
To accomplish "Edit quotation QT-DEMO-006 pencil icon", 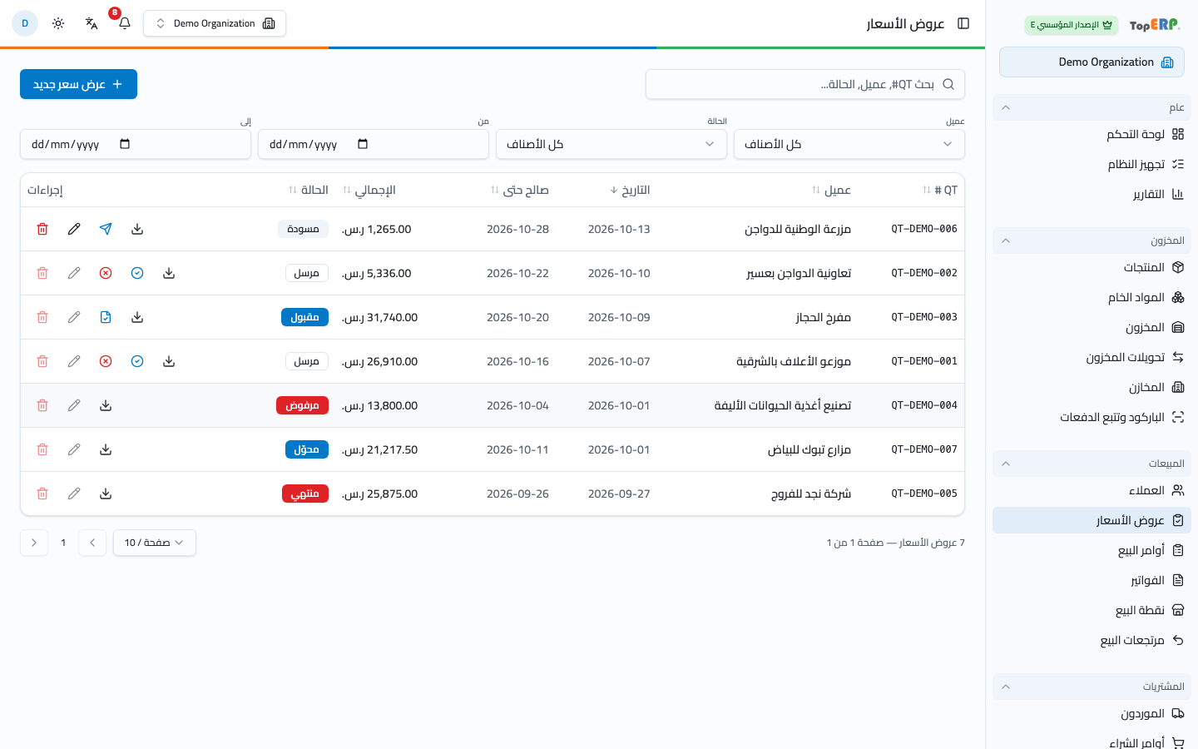I will click(74, 229).
